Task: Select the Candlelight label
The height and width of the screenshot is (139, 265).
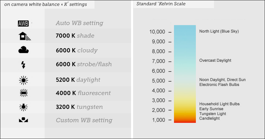Action: tap(209, 119)
